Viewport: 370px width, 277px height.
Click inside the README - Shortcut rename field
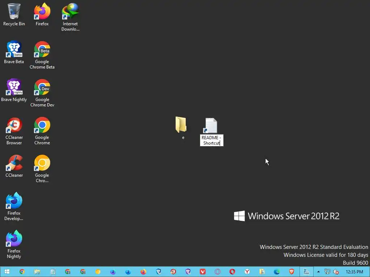tap(211, 140)
